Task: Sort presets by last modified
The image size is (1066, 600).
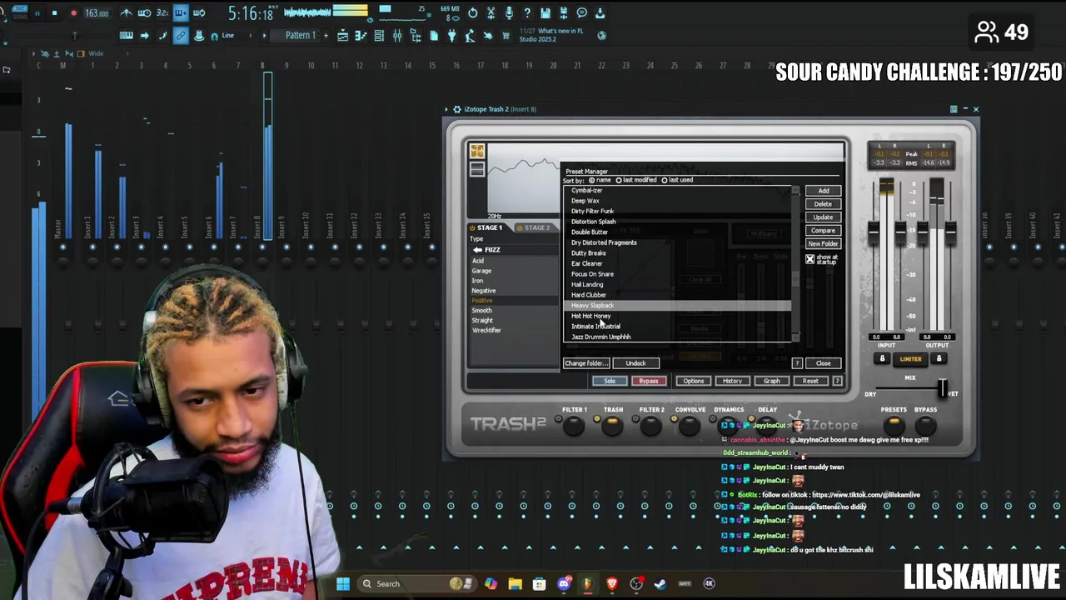Action: (620, 180)
